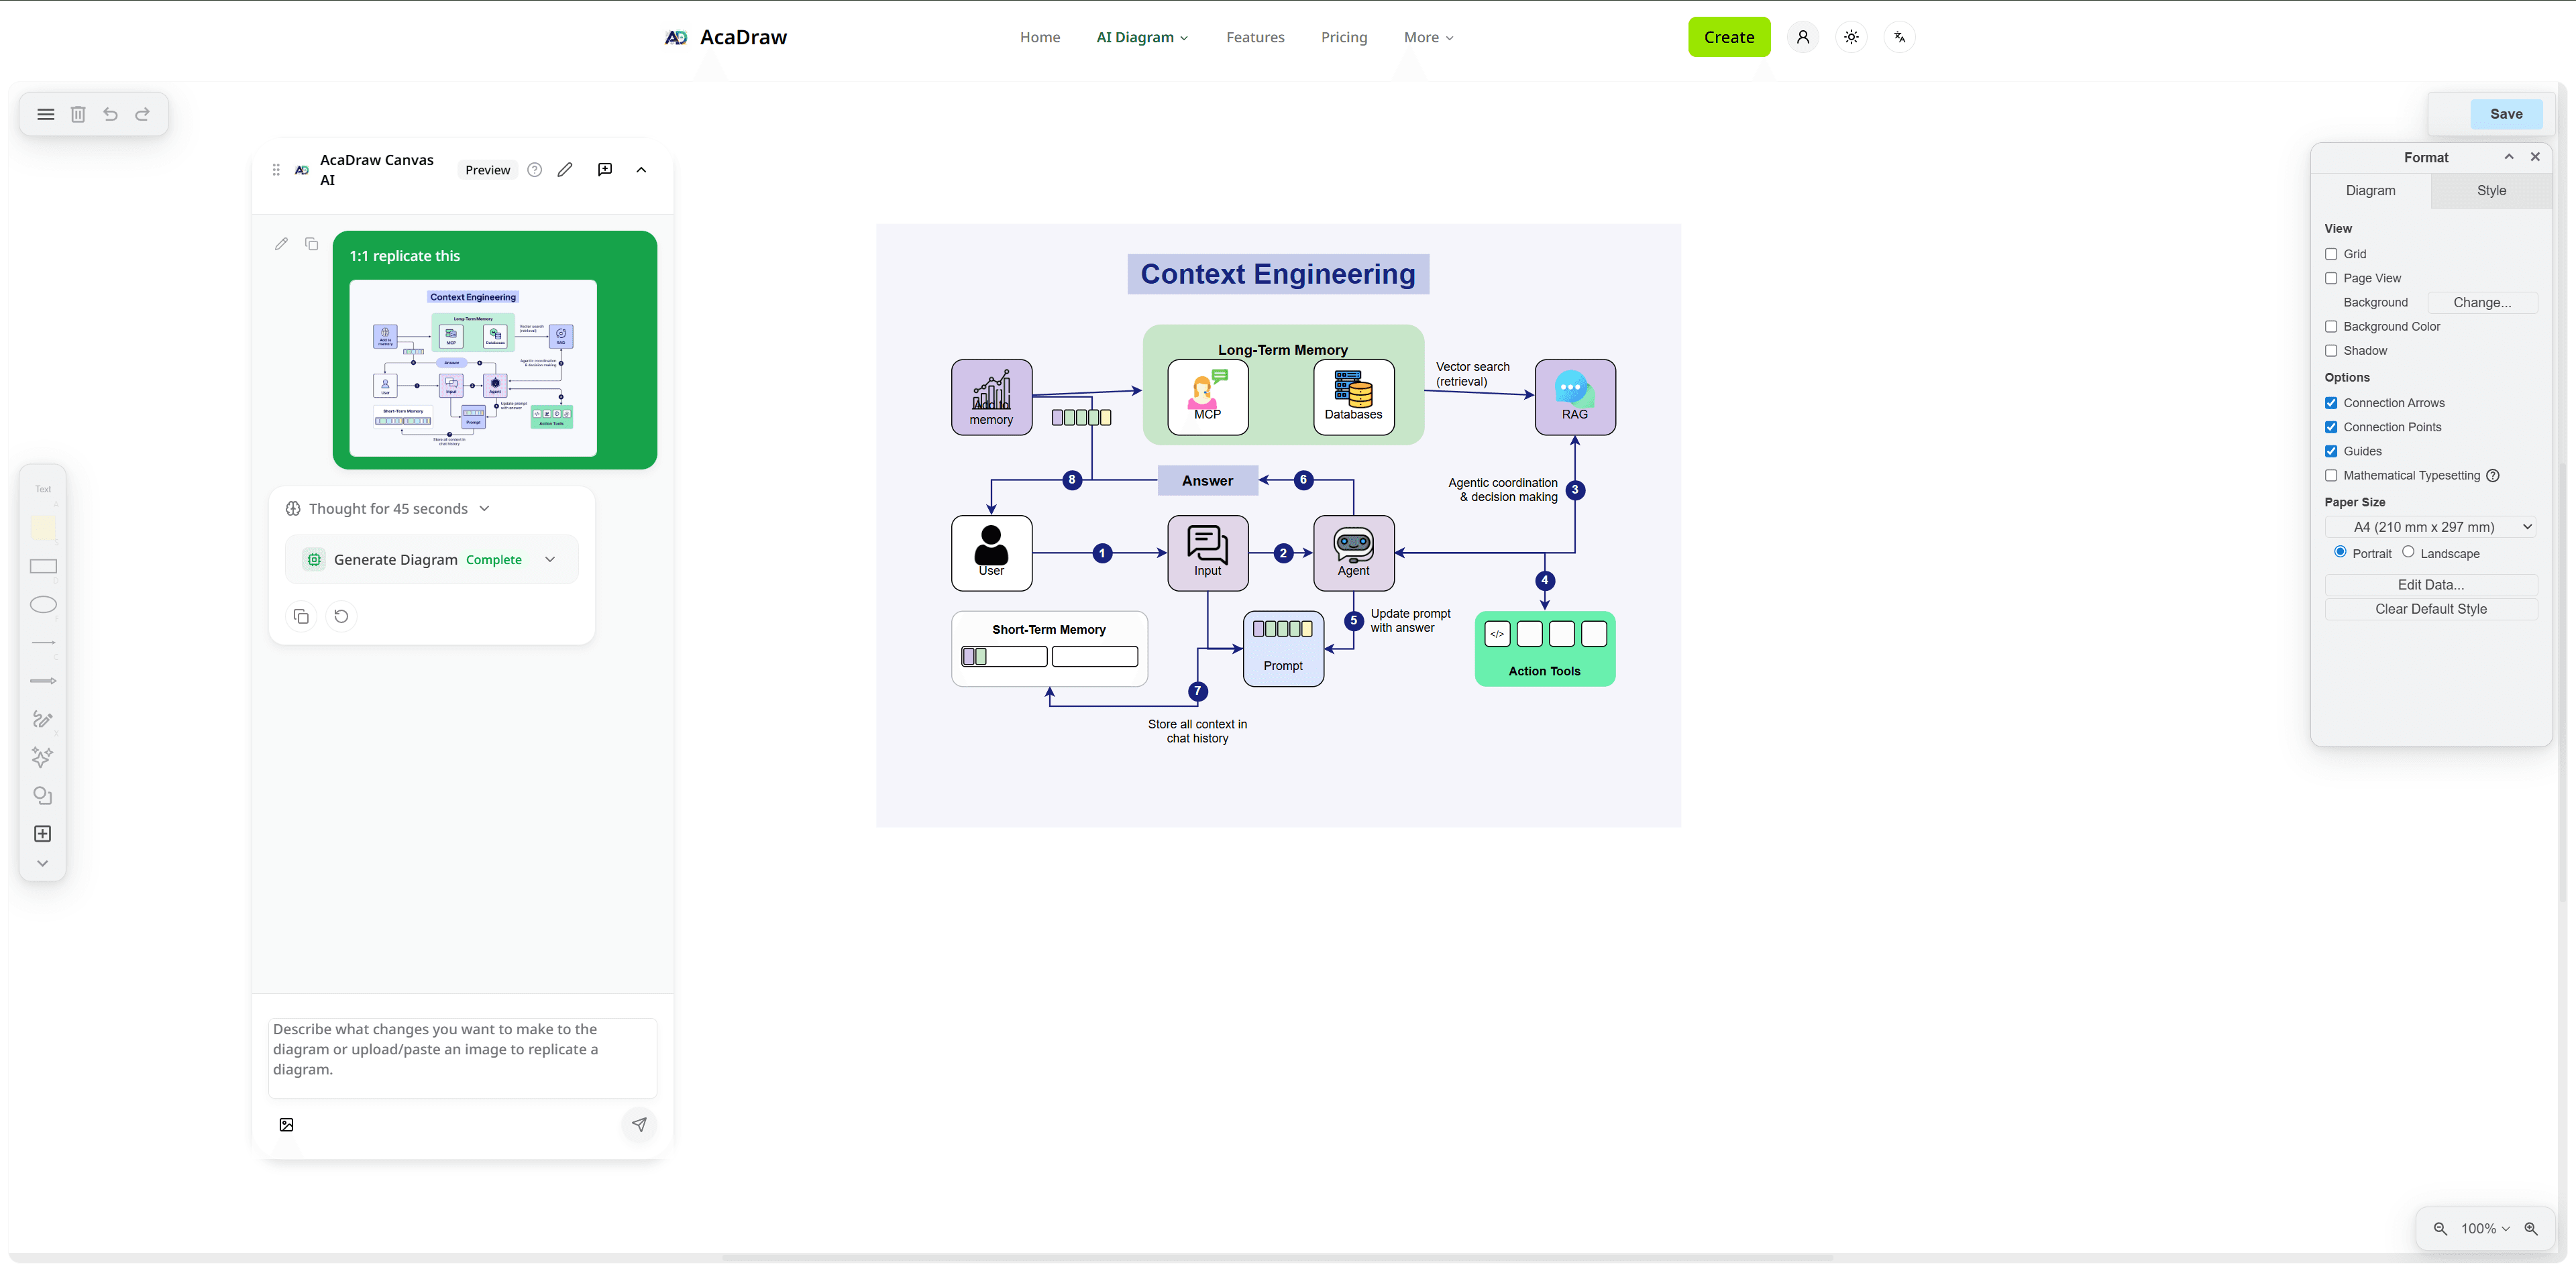This screenshot has height=1279, width=2576.
Task: Disable the Connection Arrows checkbox
Action: click(x=2332, y=403)
